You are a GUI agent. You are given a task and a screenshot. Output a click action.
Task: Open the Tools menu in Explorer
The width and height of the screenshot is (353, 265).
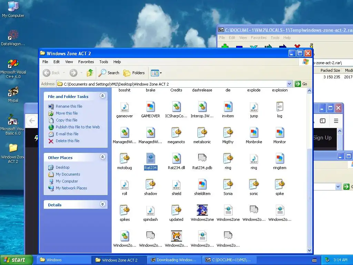104,62
